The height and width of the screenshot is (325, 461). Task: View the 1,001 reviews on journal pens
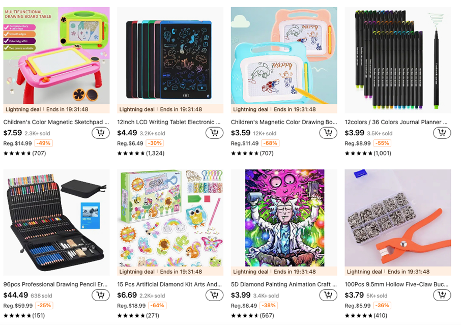368,153
